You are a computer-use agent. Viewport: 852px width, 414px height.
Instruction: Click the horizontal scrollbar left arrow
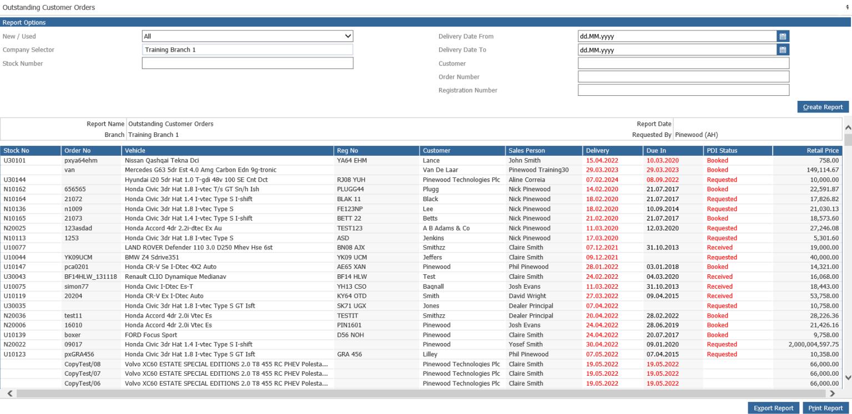9,393
